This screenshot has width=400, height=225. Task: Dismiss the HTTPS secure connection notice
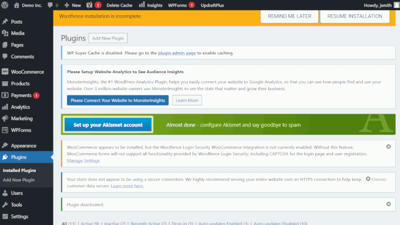click(x=376, y=179)
